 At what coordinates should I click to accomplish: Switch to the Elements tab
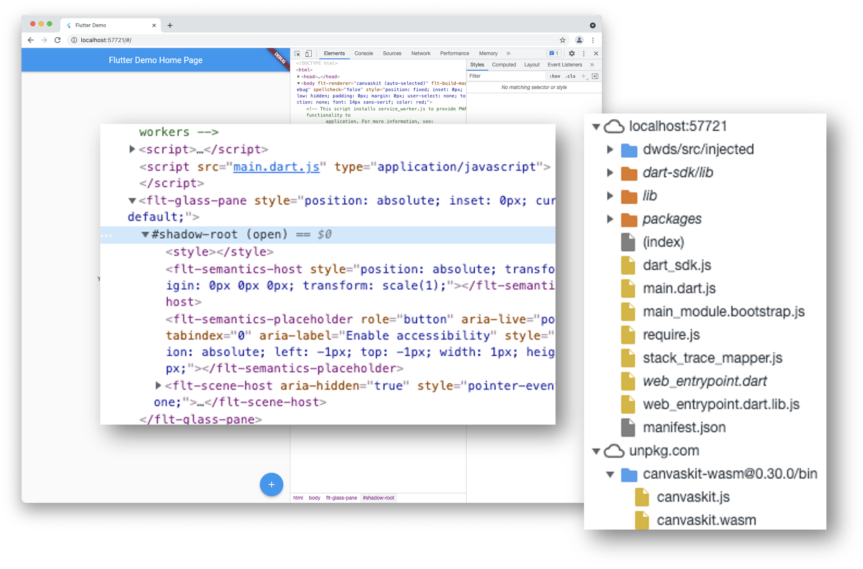(334, 54)
